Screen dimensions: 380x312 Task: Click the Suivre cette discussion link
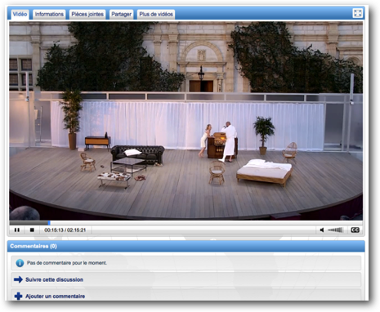[x=54, y=279]
